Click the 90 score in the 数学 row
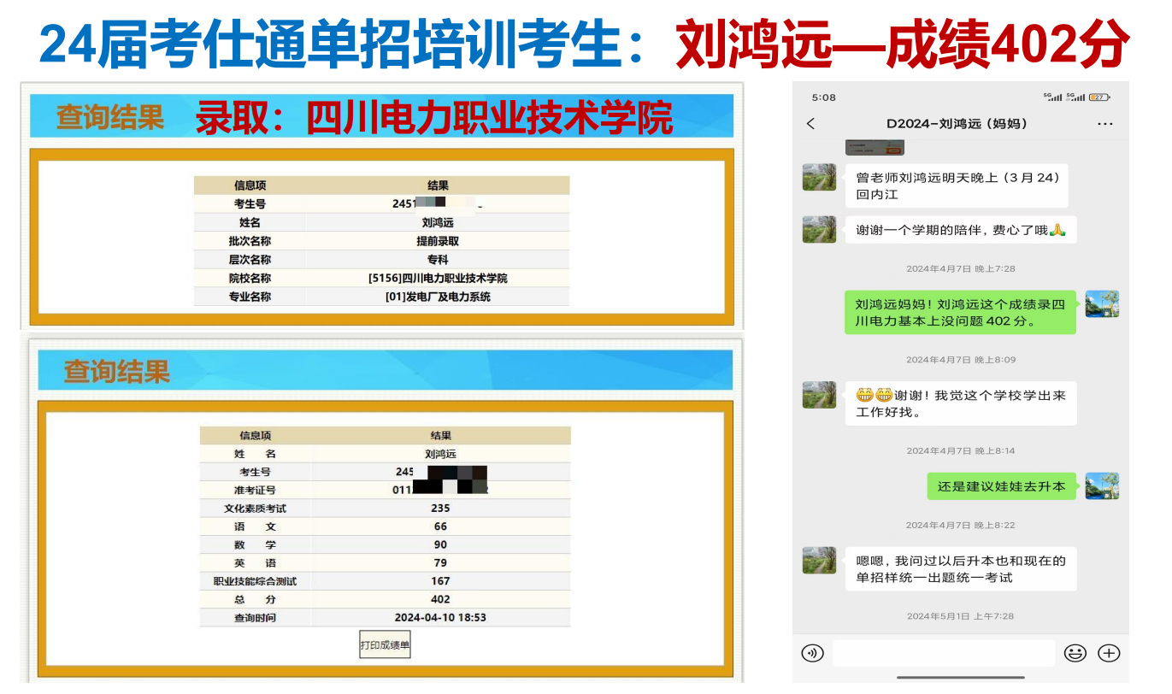Image resolution: width=1172 pixels, height=694 pixels. click(440, 544)
